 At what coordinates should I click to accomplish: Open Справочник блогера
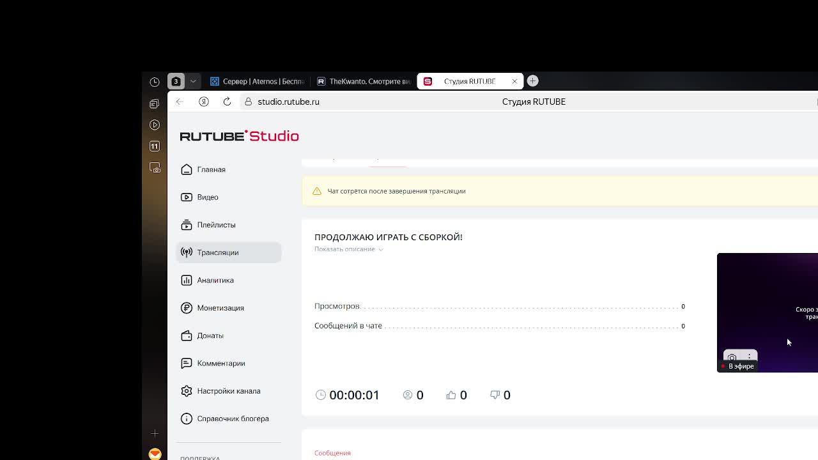point(228,418)
